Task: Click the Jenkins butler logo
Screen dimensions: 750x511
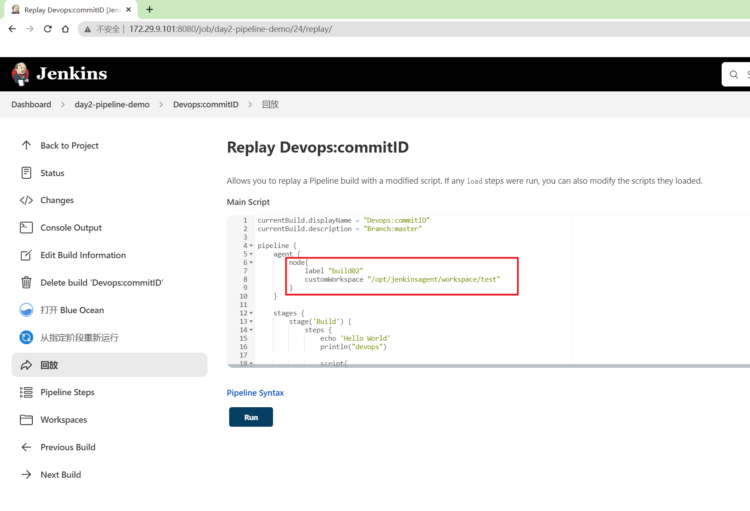Action: point(20,74)
